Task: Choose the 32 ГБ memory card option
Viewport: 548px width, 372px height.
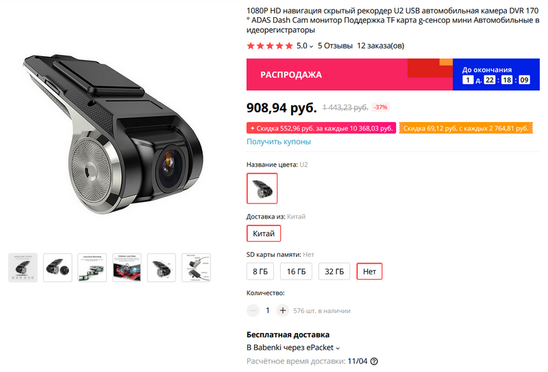Action: coord(334,271)
